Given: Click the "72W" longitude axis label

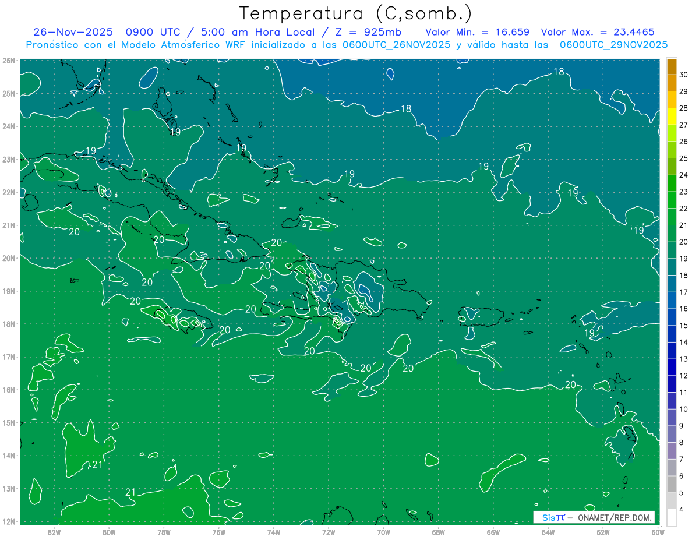Looking at the screenshot, I should pyautogui.click(x=329, y=532).
